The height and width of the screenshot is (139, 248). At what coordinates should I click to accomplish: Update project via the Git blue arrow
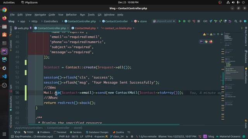[x=211, y=21]
